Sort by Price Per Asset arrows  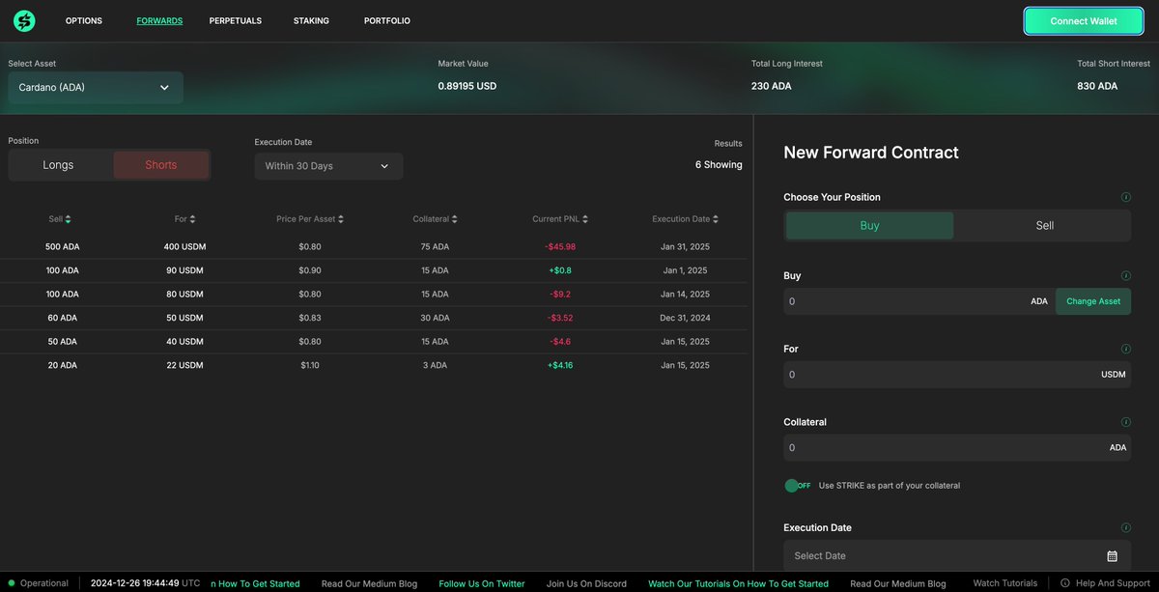click(342, 219)
